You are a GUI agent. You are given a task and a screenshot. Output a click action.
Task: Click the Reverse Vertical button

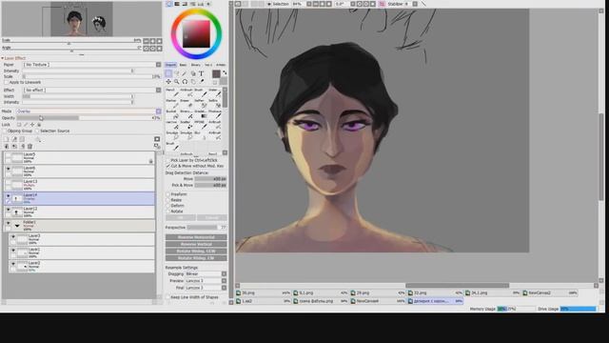[x=196, y=244]
